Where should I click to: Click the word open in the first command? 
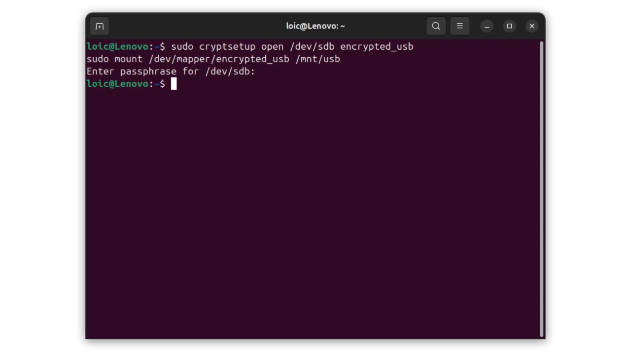[x=272, y=47]
